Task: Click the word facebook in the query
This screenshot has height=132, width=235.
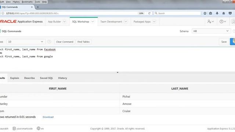Action: coord(50,49)
